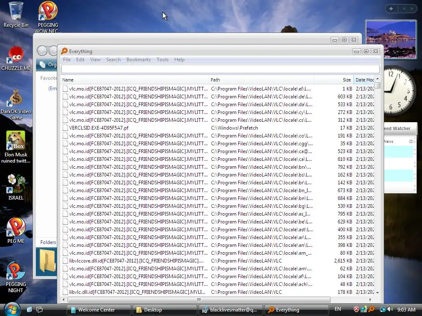Click the horizontal scrollbar thumb
This screenshot has width=422, height=316.
coord(199,300)
